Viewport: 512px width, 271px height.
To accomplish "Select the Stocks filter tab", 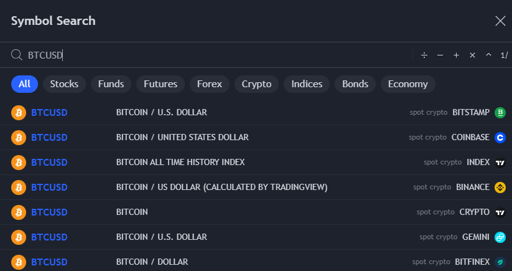I will click(x=64, y=84).
